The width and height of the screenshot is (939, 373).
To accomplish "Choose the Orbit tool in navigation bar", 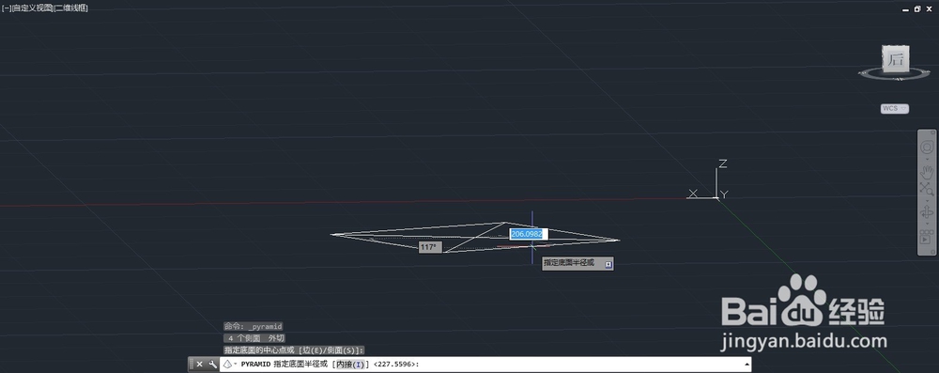I will (927, 212).
